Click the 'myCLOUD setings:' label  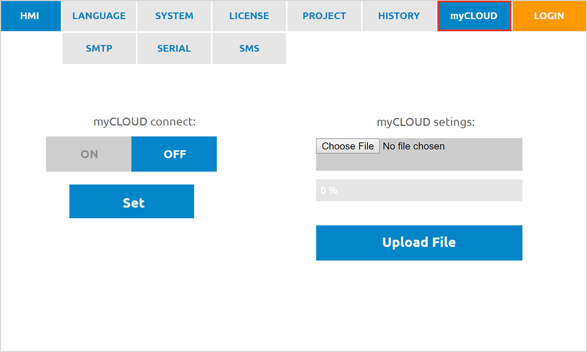426,122
